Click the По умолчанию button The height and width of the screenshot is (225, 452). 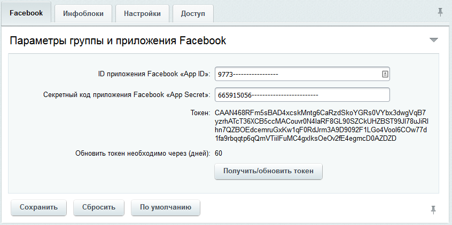[166, 207]
